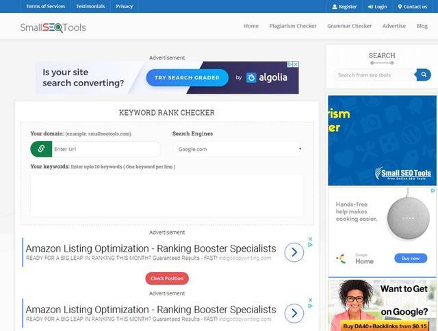
Task: Go to the Home menu item
Action: coord(251,26)
